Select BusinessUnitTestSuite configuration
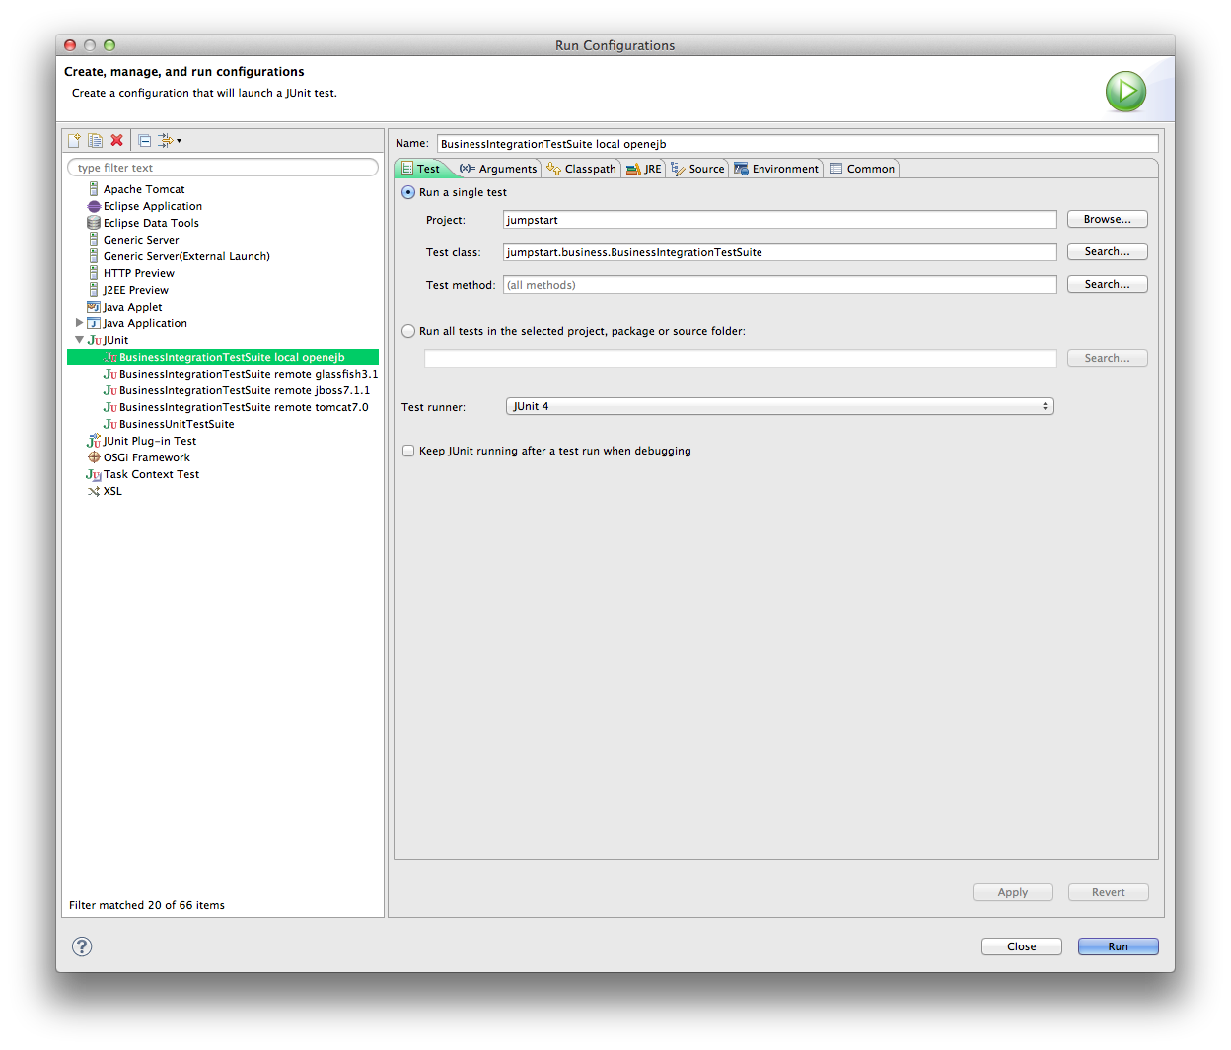The width and height of the screenshot is (1231, 1050). click(177, 424)
